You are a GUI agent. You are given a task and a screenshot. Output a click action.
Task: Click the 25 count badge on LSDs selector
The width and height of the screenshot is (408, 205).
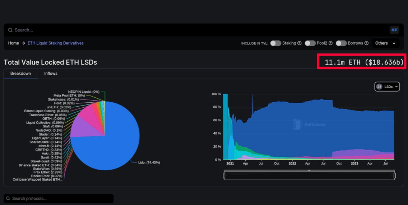point(379,87)
